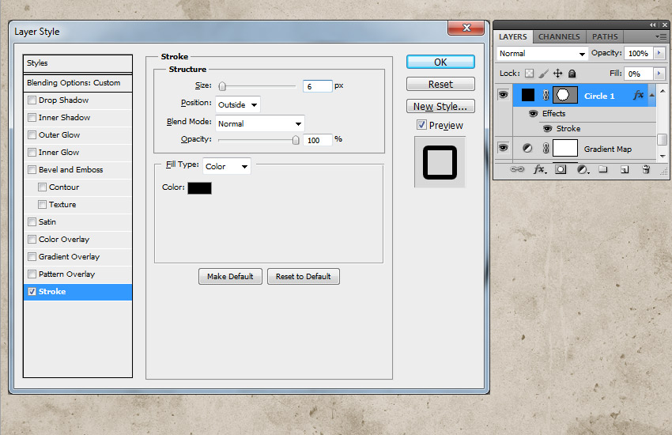Expand the Fill Type dropdown
This screenshot has height=435, width=672.
(x=227, y=166)
